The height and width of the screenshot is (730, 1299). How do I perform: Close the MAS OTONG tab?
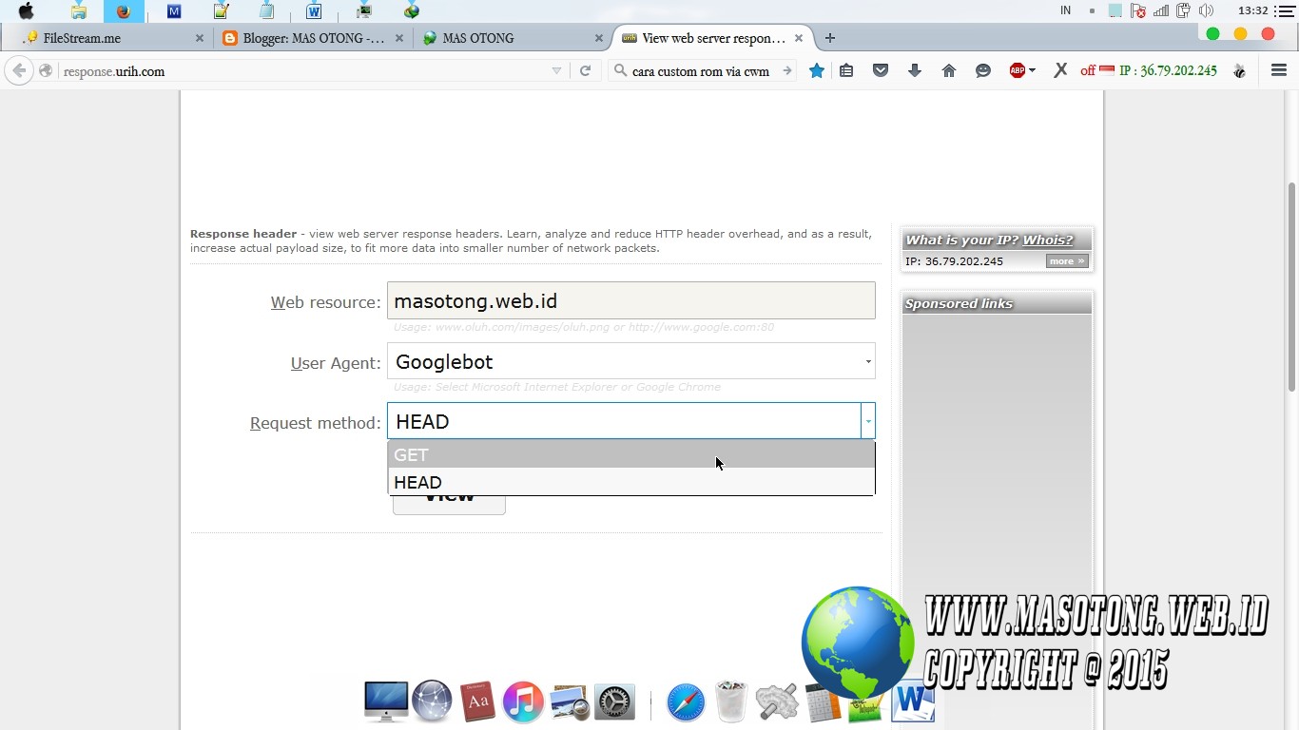[599, 38]
